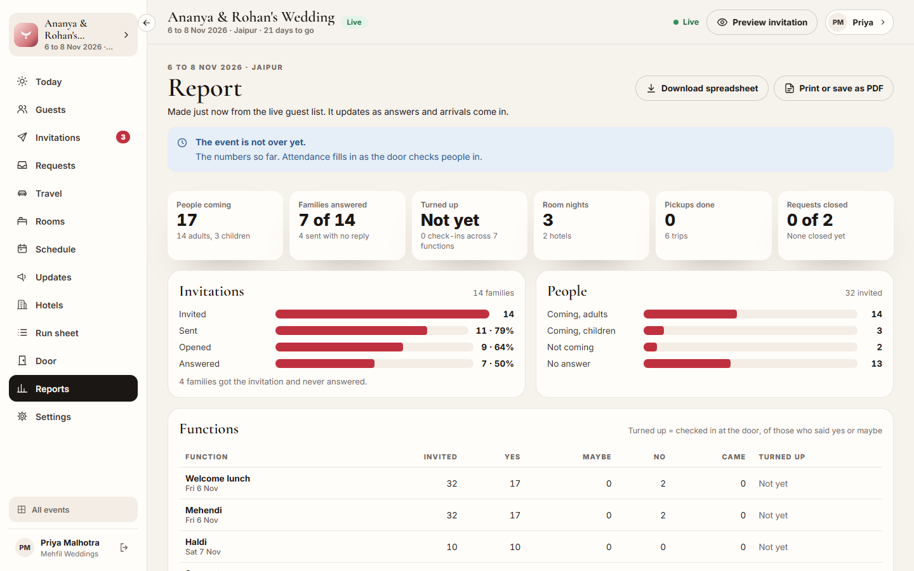Click the clock icon in the event notice
The height and width of the screenshot is (571, 914).
[x=182, y=143]
